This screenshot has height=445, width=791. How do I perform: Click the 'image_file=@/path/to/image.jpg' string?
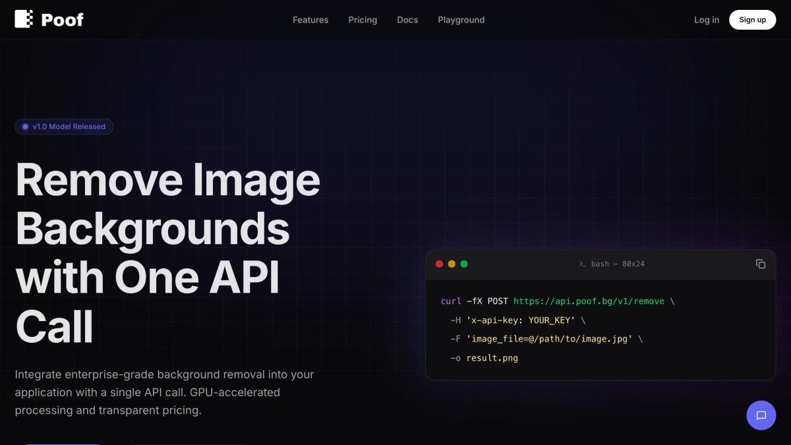point(549,339)
